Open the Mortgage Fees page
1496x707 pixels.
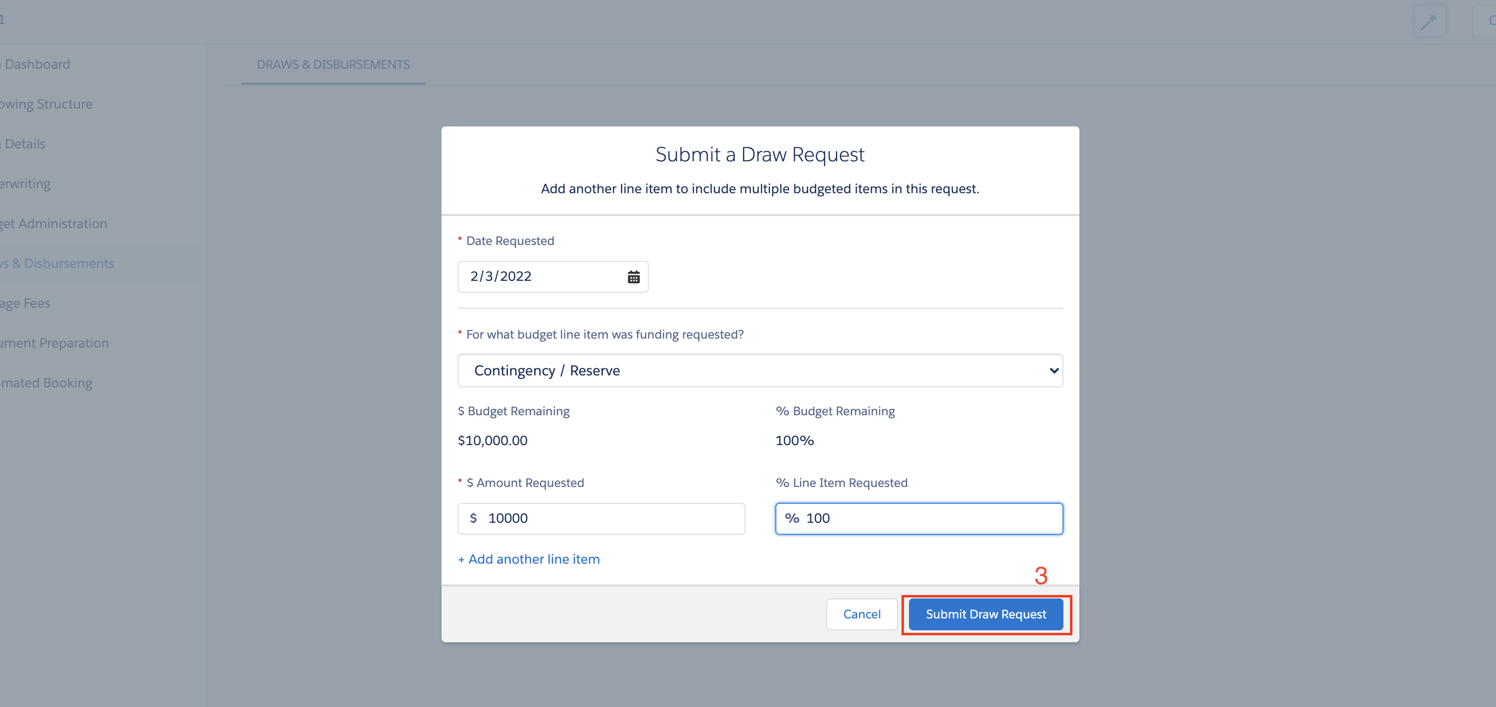pyautogui.click(x=24, y=302)
